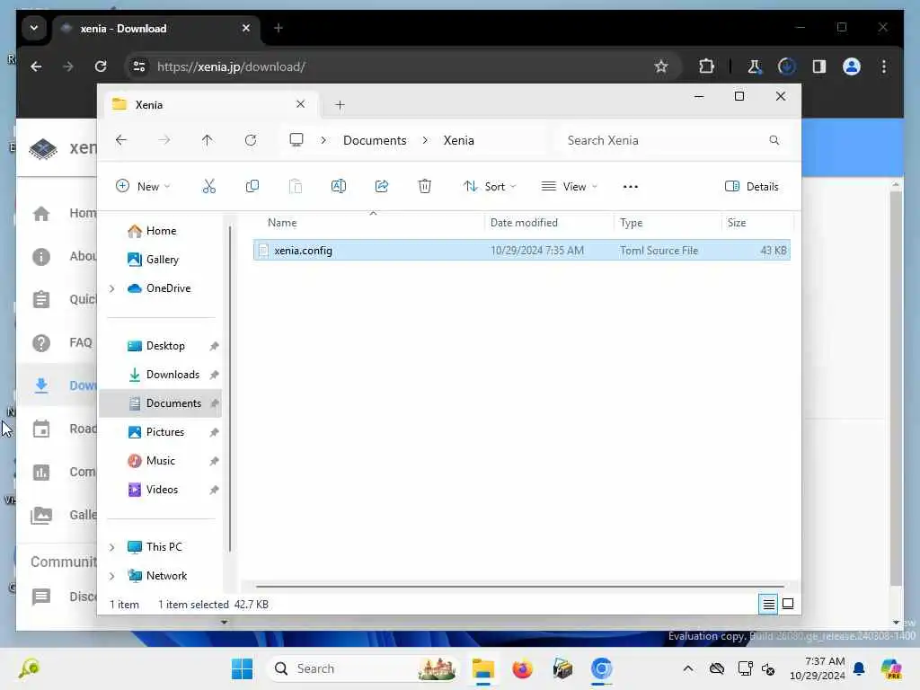This screenshot has height=690, width=920.
Task: Switch to details list view layout
Action: coord(769,604)
